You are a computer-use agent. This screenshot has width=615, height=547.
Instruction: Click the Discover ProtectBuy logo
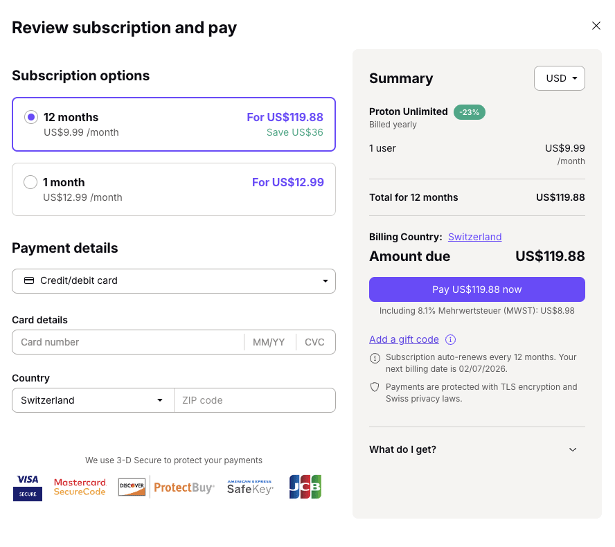tap(166, 487)
